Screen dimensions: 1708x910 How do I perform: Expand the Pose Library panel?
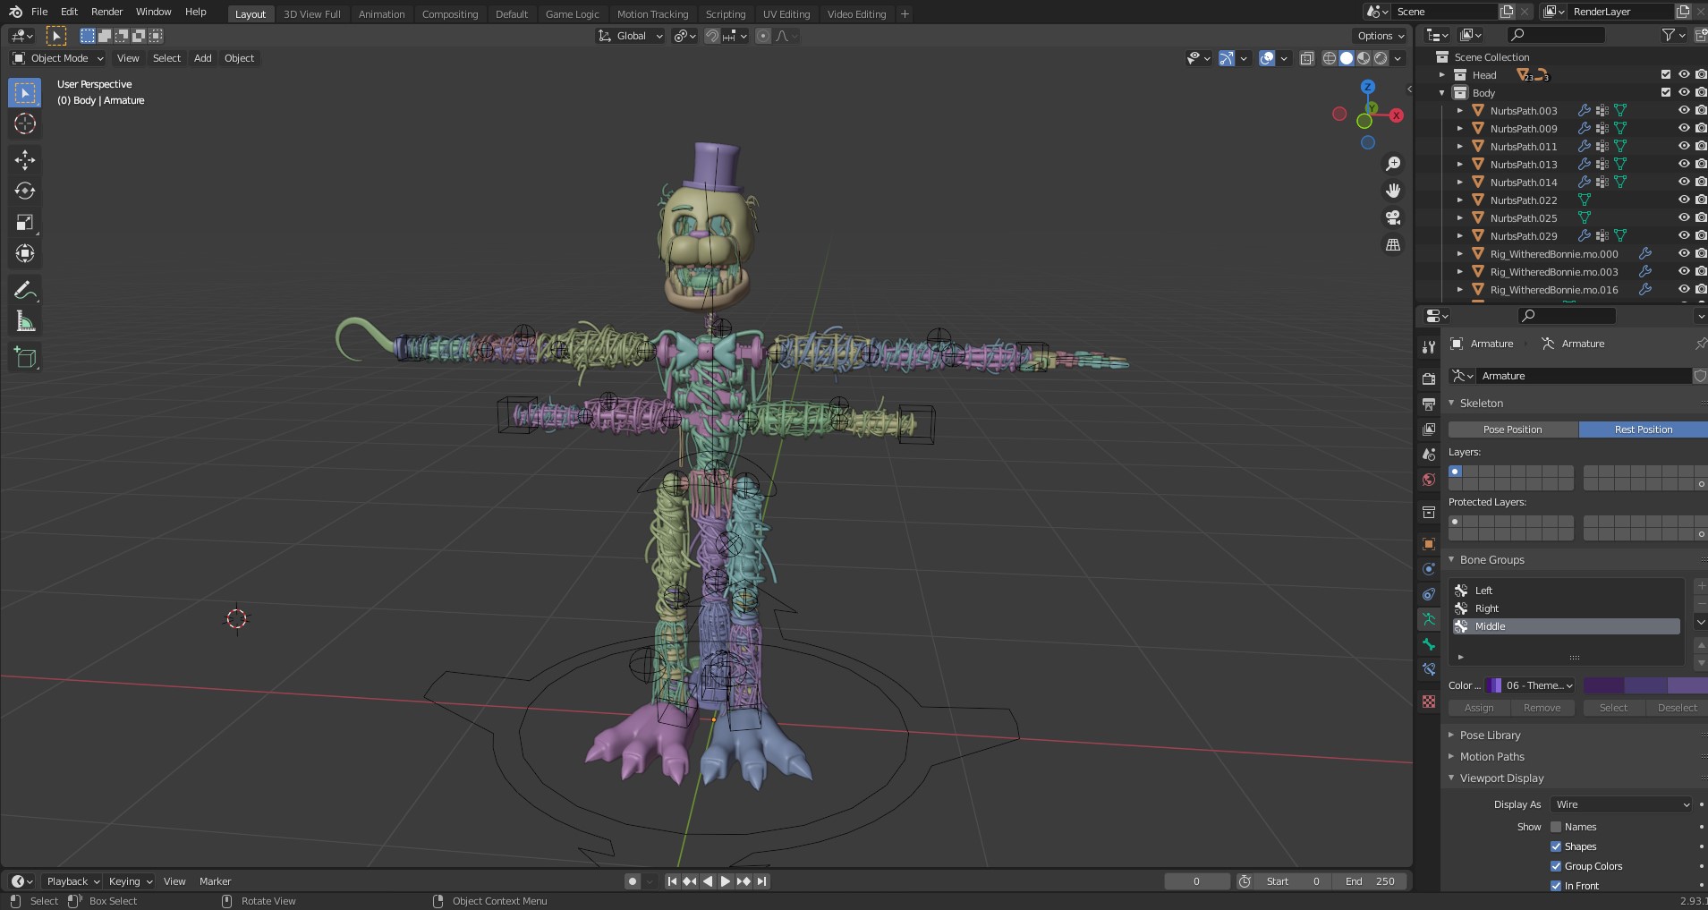(1490, 736)
